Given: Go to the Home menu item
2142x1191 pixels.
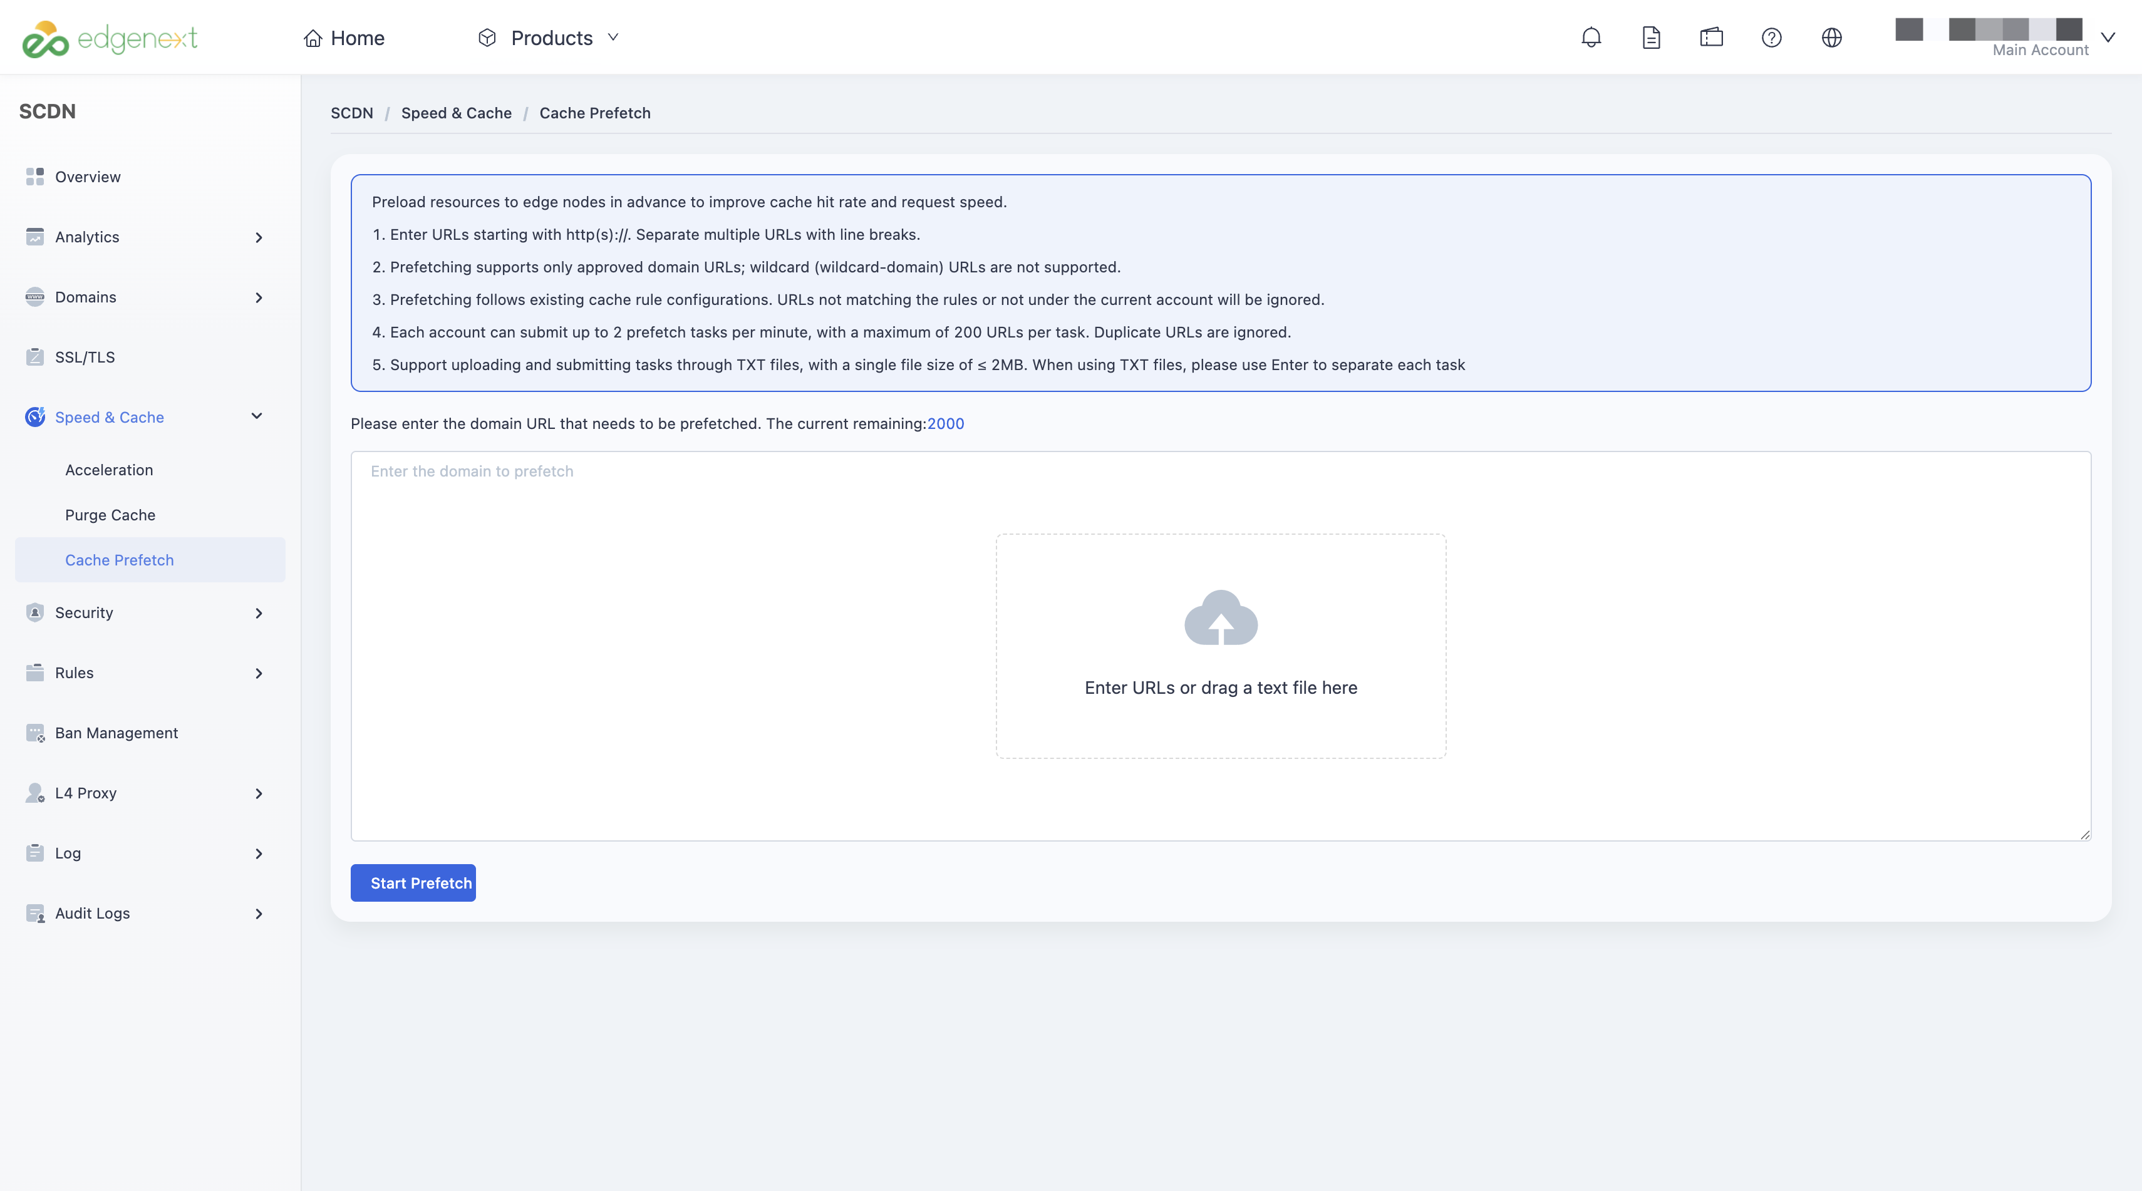Looking at the screenshot, I should tap(343, 38).
